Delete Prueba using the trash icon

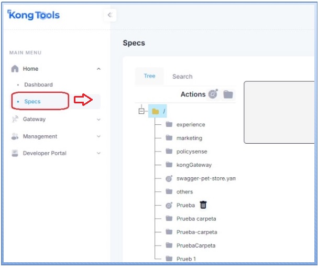point(203,205)
